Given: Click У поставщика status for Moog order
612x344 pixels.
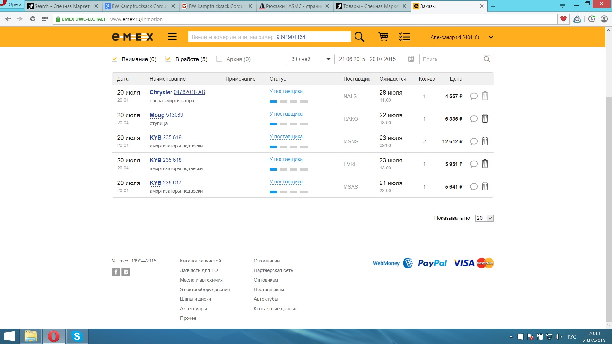Looking at the screenshot, I should [286, 114].
